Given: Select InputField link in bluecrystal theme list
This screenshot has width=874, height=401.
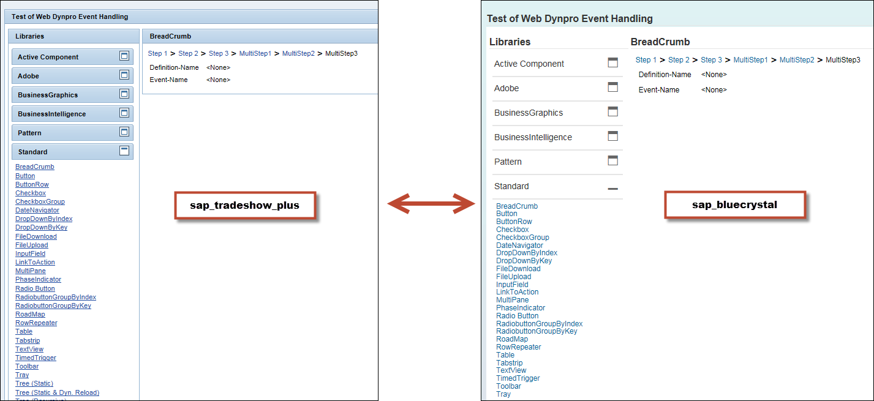Looking at the screenshot, I should click(x=512, y=285).
